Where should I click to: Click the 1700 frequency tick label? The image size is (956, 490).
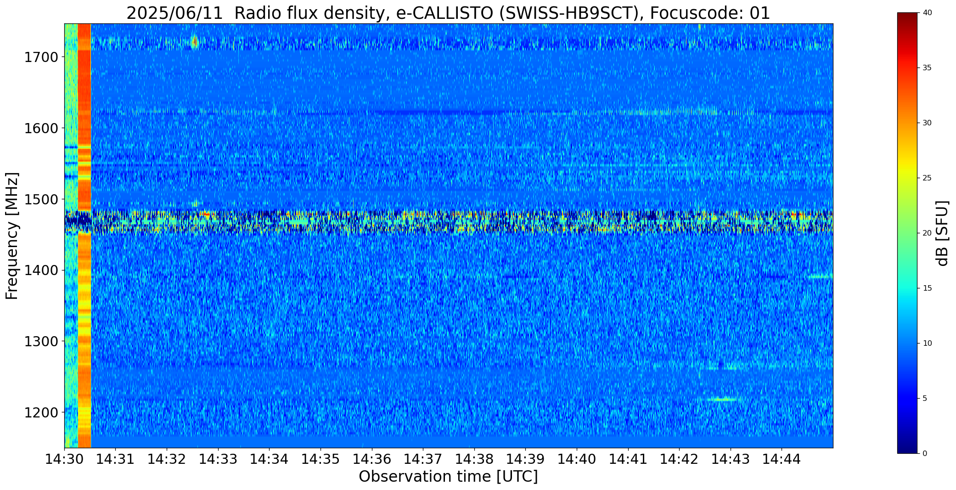(x=41, y=57)
